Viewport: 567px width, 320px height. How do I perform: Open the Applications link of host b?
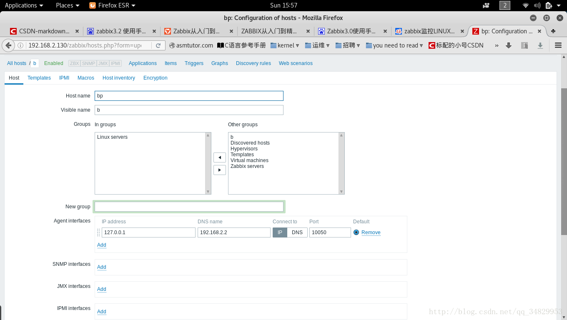click(143, 63)
